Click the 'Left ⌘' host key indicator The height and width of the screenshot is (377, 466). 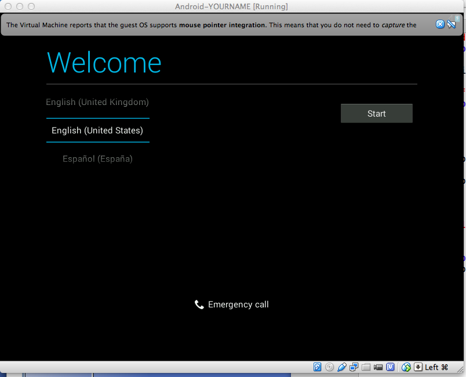pos(436,368)
